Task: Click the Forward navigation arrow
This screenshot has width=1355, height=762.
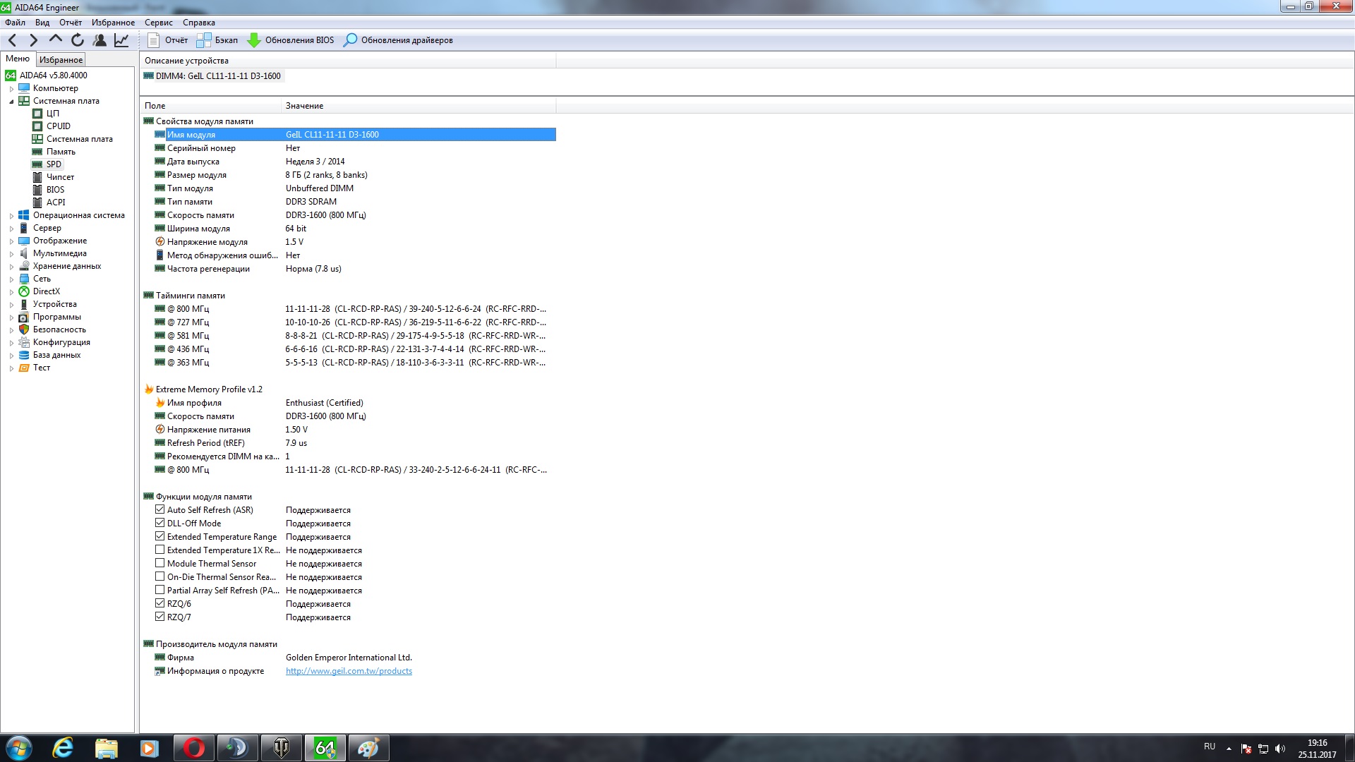Action: click(33, 40)
